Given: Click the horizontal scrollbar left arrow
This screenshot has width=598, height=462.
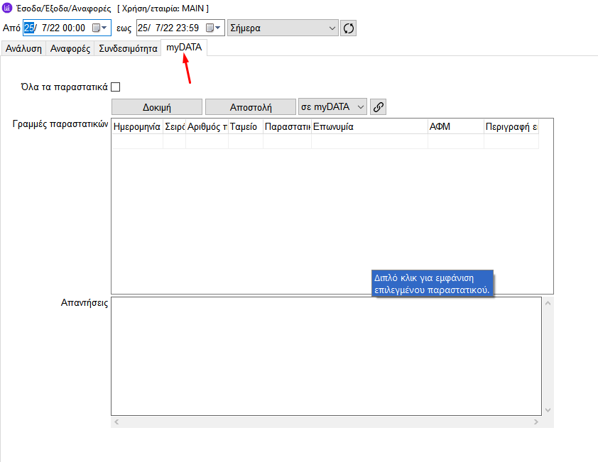Looking at the screenshot, I should pos(116,422).
